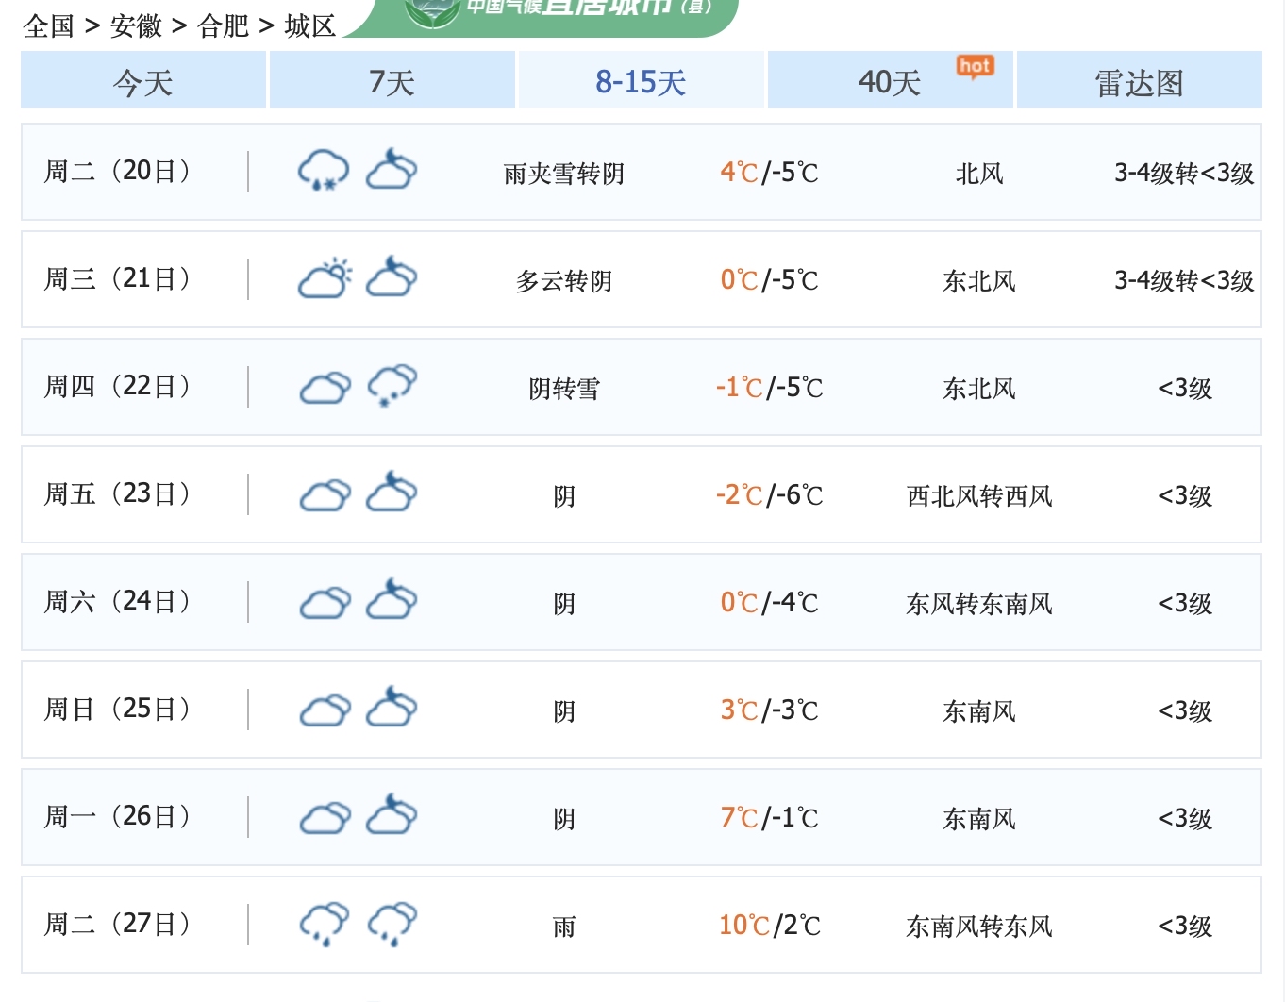Click the snow cloud icon for 周四 (22日)
The image size is (1285, 1002).
click(392, 385)
